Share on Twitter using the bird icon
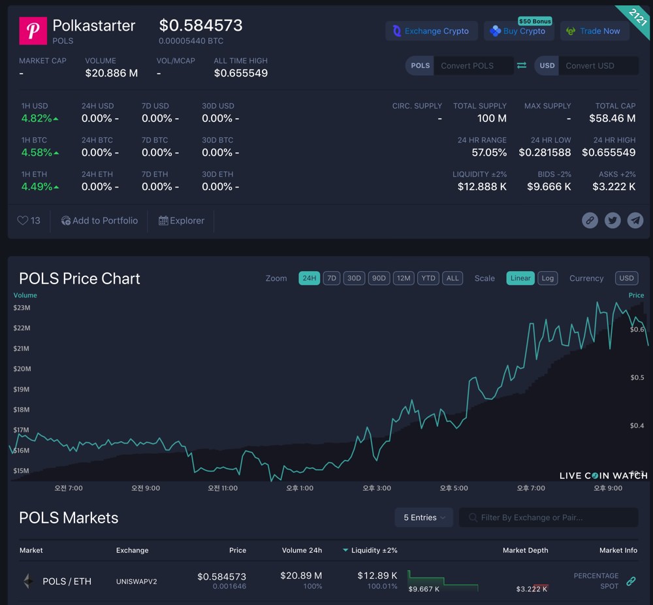The height and width of the screenshot is (605, 653). tap(613, 220)
